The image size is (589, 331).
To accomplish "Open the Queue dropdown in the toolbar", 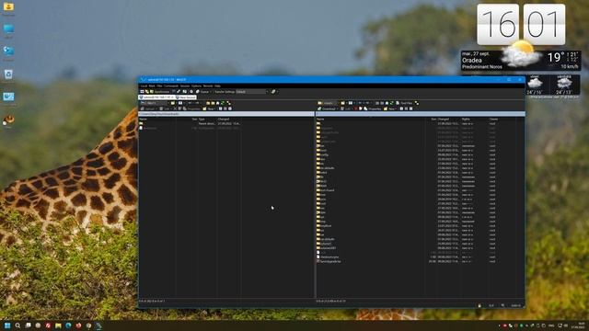I will [x=204, y=92].
